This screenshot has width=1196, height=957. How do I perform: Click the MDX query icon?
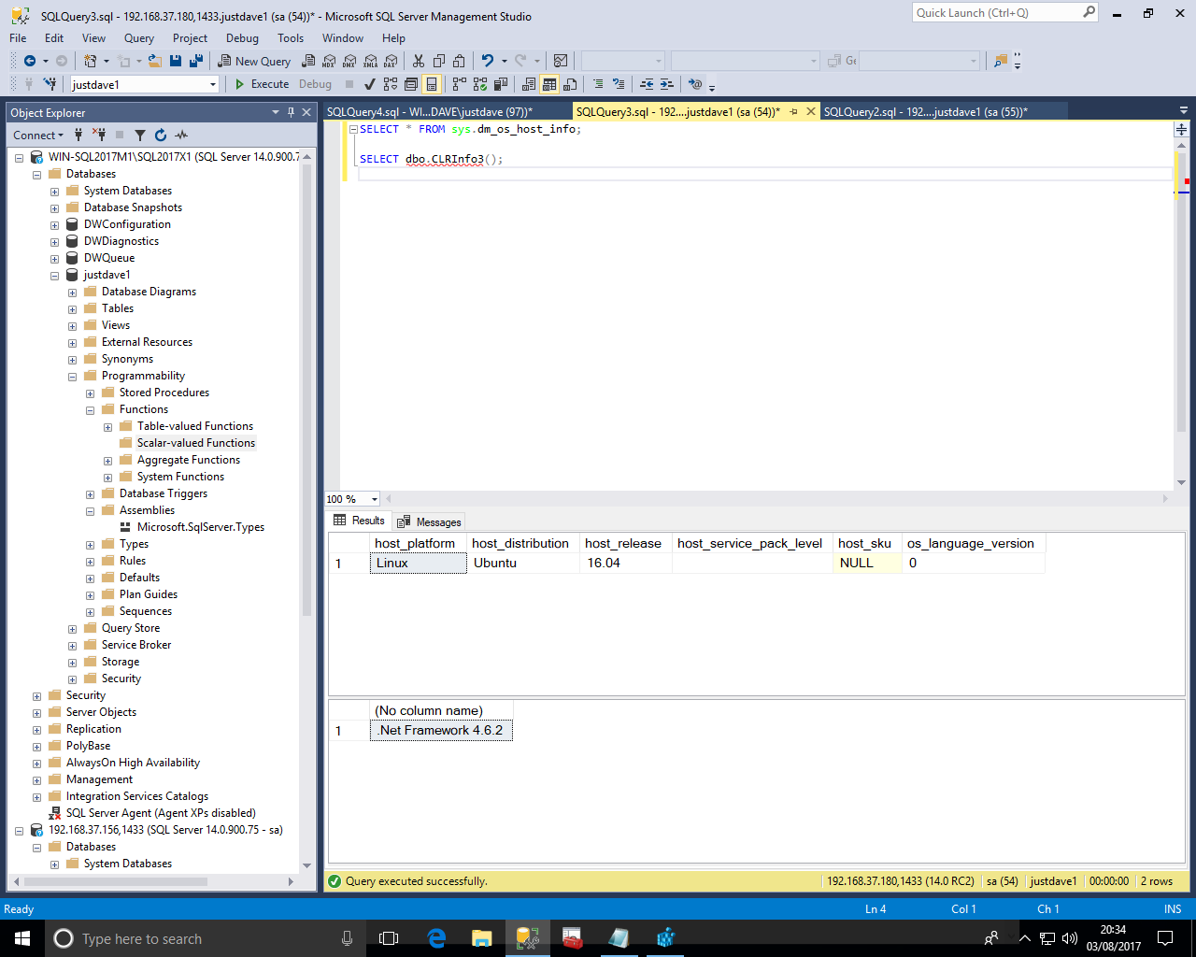point(329,61)
